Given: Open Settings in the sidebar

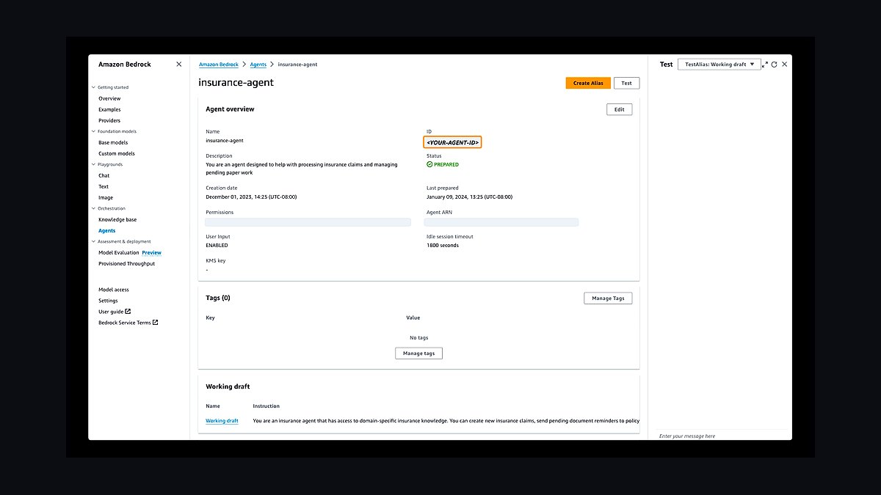Looking at the screenshot, I should pyautogui.click(x=108, y=301).
